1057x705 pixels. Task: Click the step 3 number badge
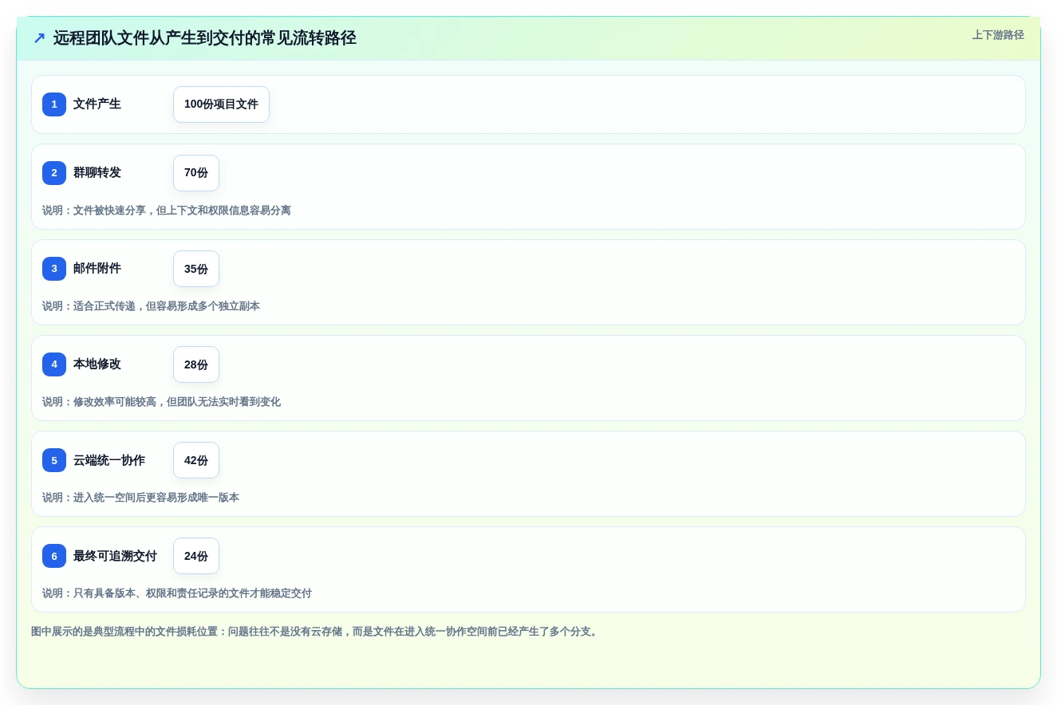coord(54,269)
